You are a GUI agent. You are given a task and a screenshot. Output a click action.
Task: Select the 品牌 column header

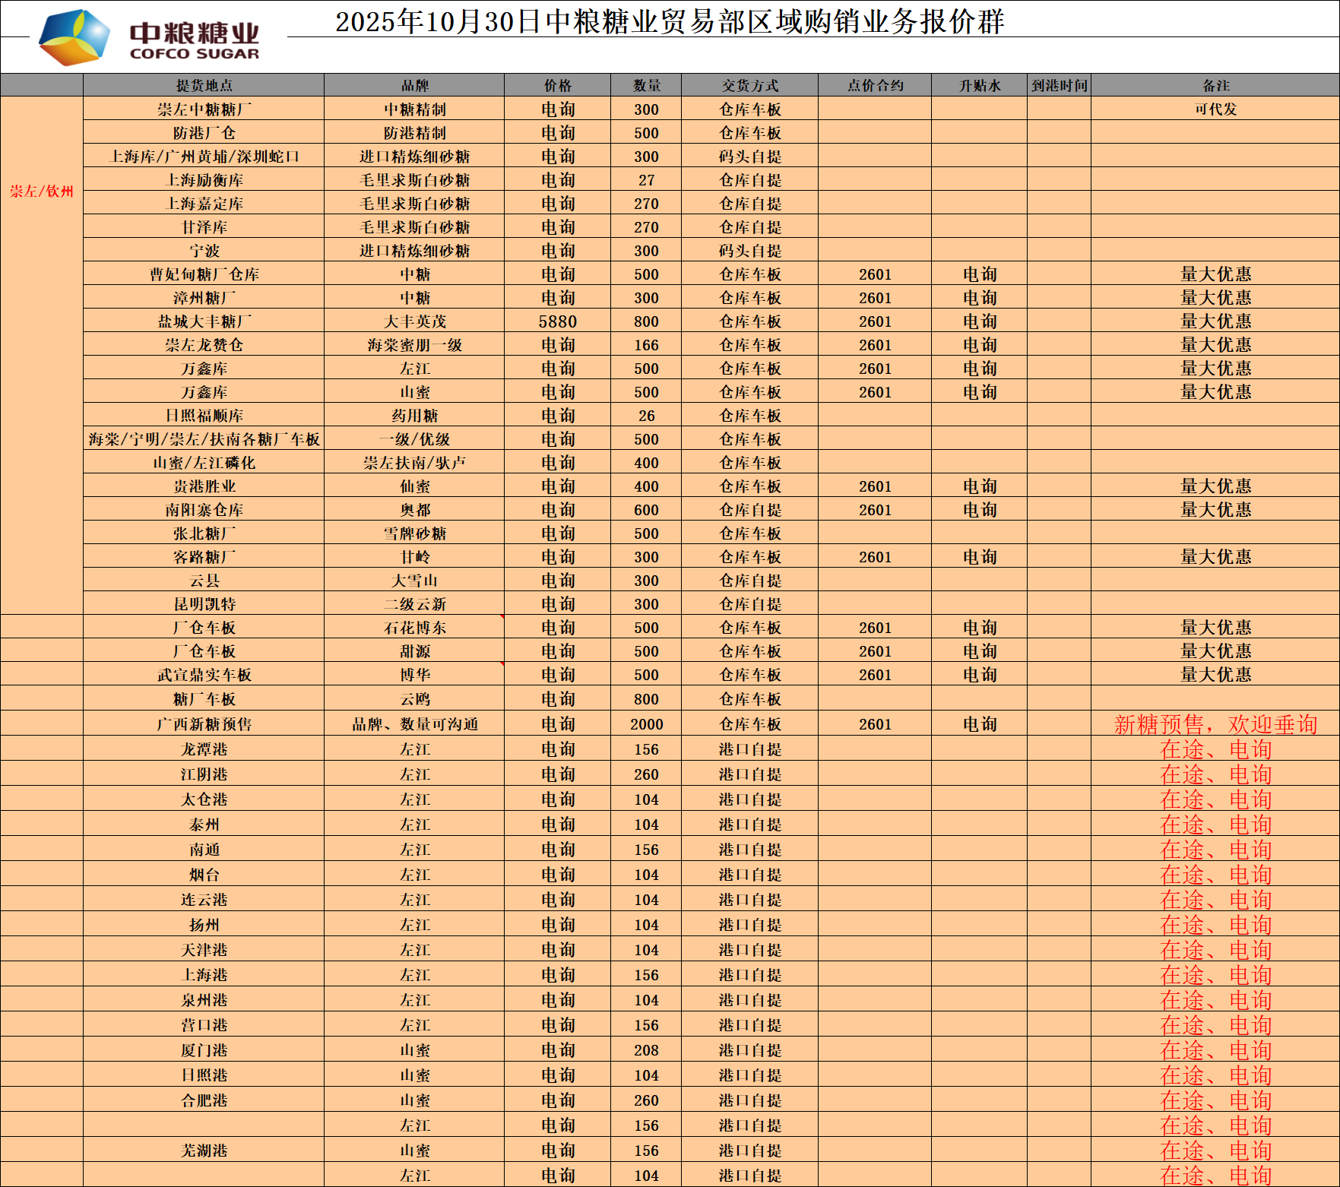coord(414,85)
